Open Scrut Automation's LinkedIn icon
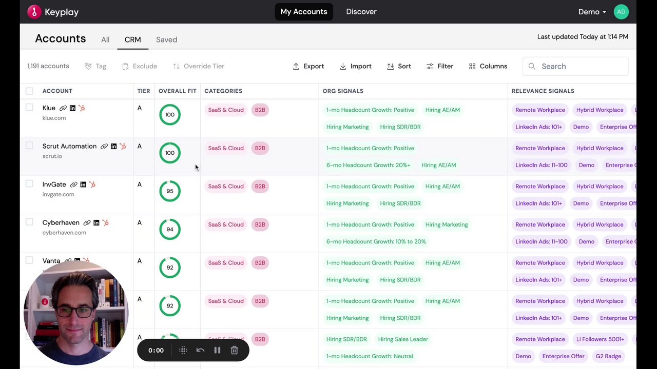 pyautogui.click(x=113, y=147)
